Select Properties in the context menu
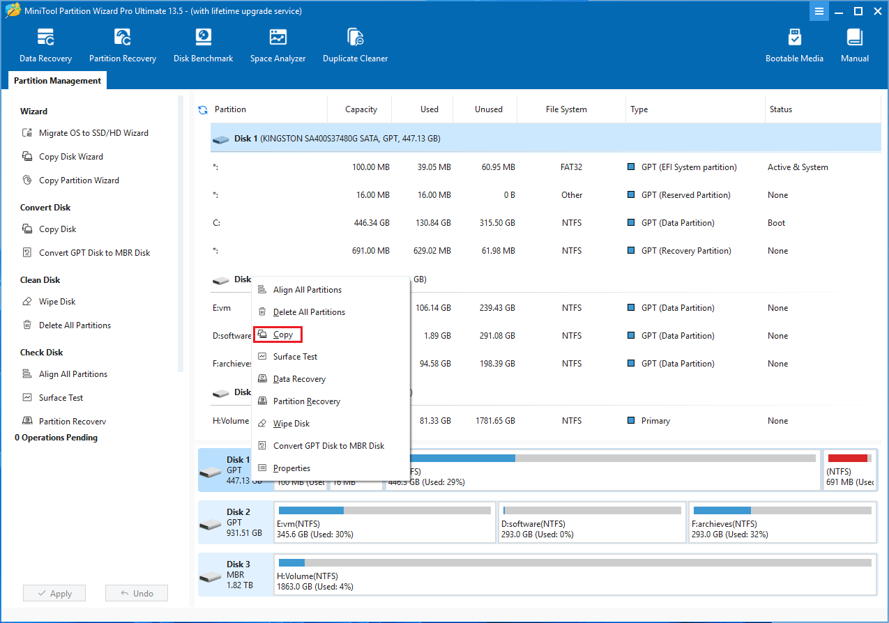 [x=292, y=468]
